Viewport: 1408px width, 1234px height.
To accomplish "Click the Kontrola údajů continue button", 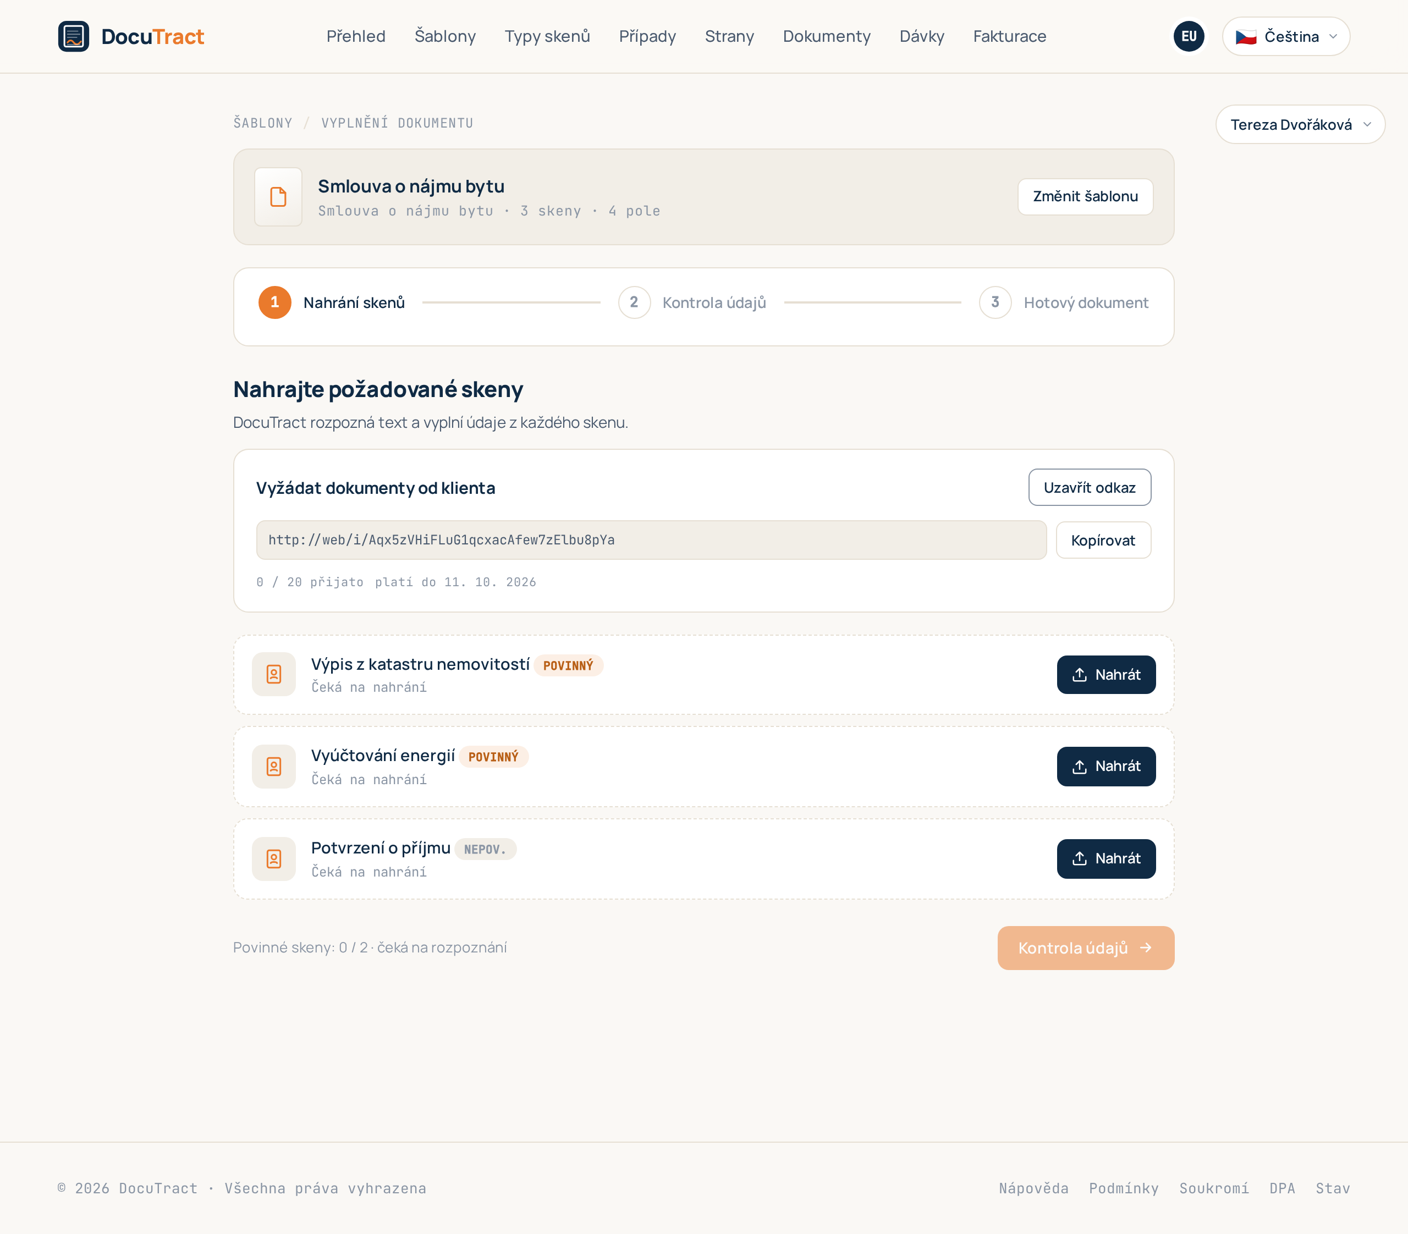I will (x=1086, y=948).
